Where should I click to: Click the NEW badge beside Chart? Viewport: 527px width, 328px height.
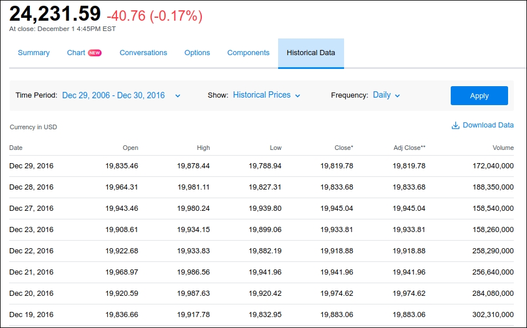(x=95, y=53)
